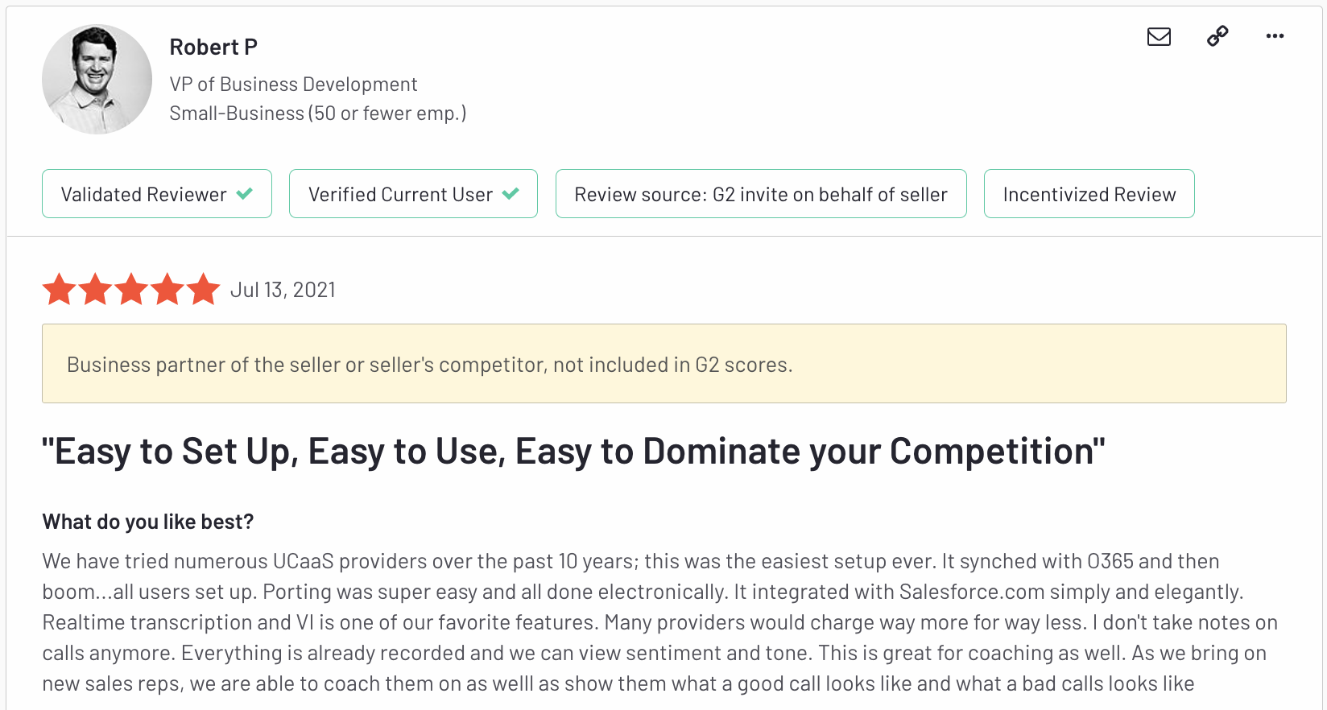The width and height of the screenshot is (1327, 710).
Task: Click the Jul 13, 2021 review date
Action: coord(283,290)
